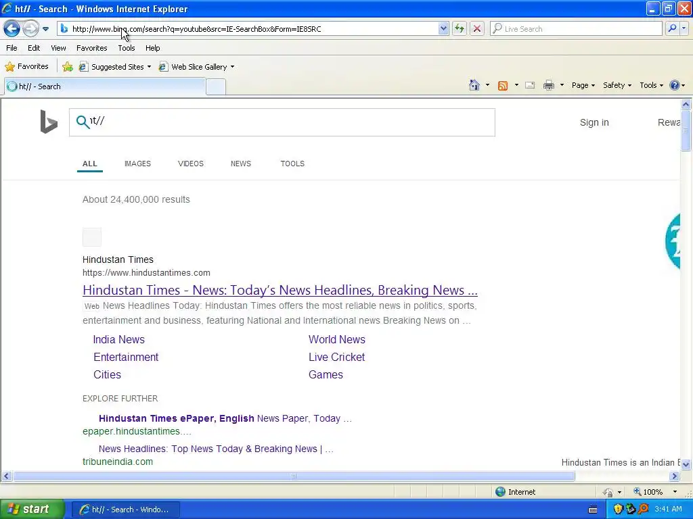Viewport: 693px width, 519px height.
Task: Click the Windows Start button
Action: [32, 509]
